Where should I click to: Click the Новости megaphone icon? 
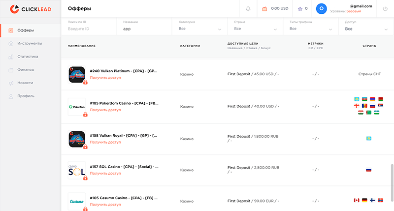coord(11,83)
